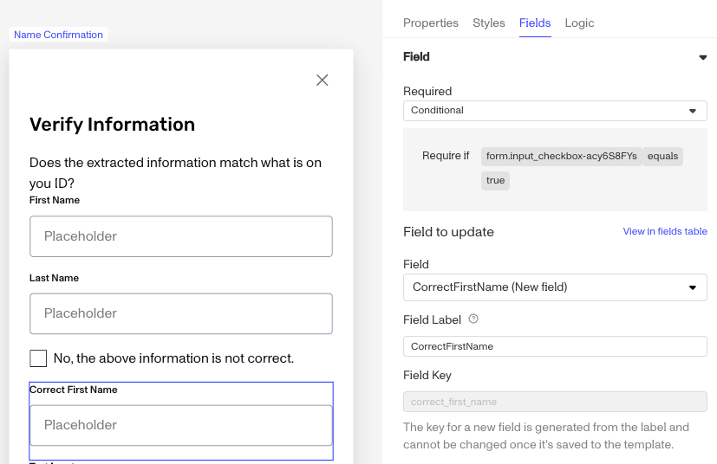
Task: Open the Required Conditional dropdown
Action: pos(555,111)
